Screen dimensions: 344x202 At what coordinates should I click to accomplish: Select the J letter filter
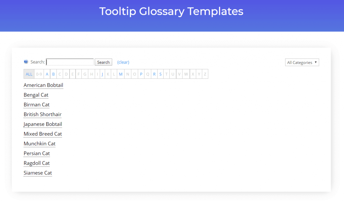point(102,74)
